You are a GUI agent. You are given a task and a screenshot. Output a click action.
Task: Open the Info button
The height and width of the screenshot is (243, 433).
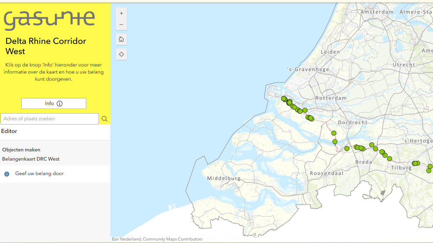pos(54,104)
